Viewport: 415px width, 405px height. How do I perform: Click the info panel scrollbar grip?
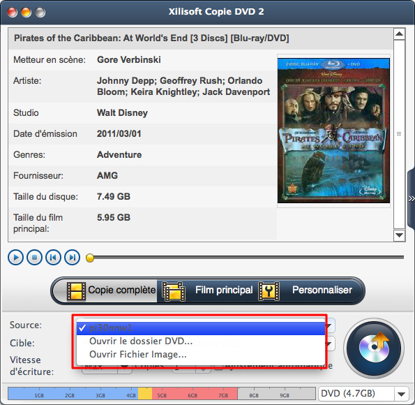pos(399,134)
